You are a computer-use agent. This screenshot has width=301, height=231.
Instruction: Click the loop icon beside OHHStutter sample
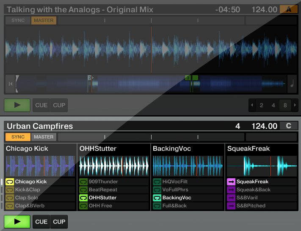(83, 198)
